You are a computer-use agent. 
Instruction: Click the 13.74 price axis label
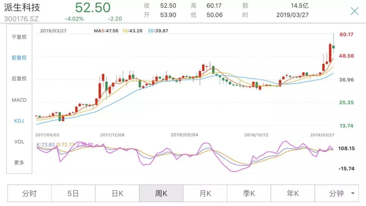point(346,126)
